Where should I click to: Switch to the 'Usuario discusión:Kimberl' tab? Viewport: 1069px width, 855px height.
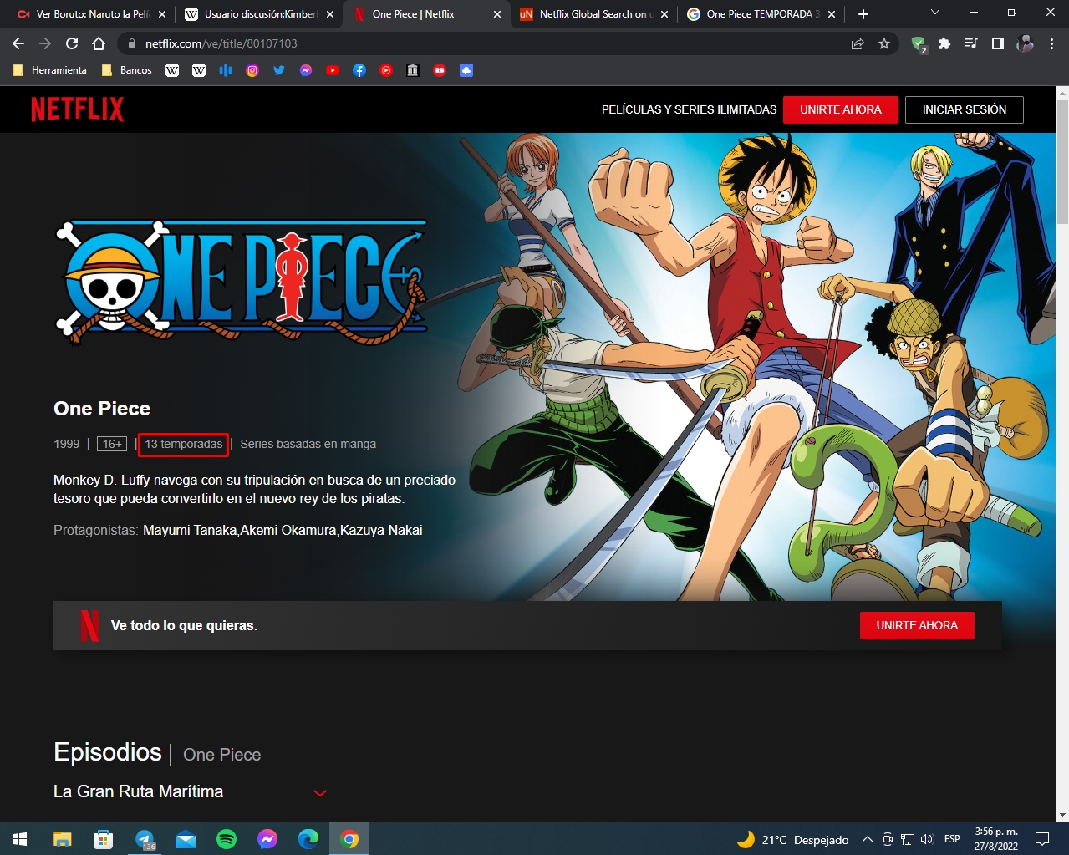pyautogui.click(x=259, y=14)
